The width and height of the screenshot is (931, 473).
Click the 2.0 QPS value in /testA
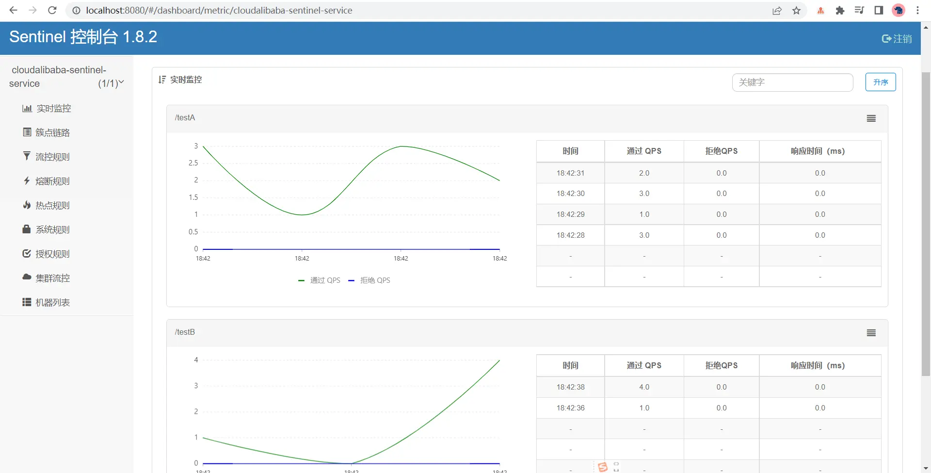click(644, 173)
